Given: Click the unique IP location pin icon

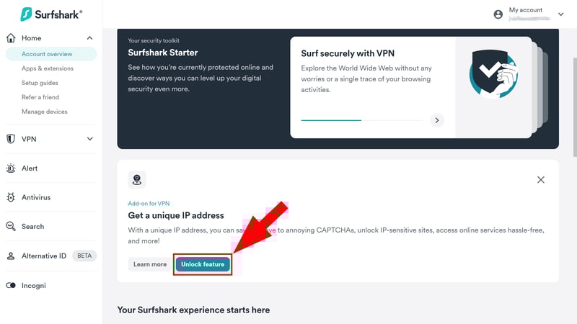Looking at the screenshot, I should (x=137, y=179).
